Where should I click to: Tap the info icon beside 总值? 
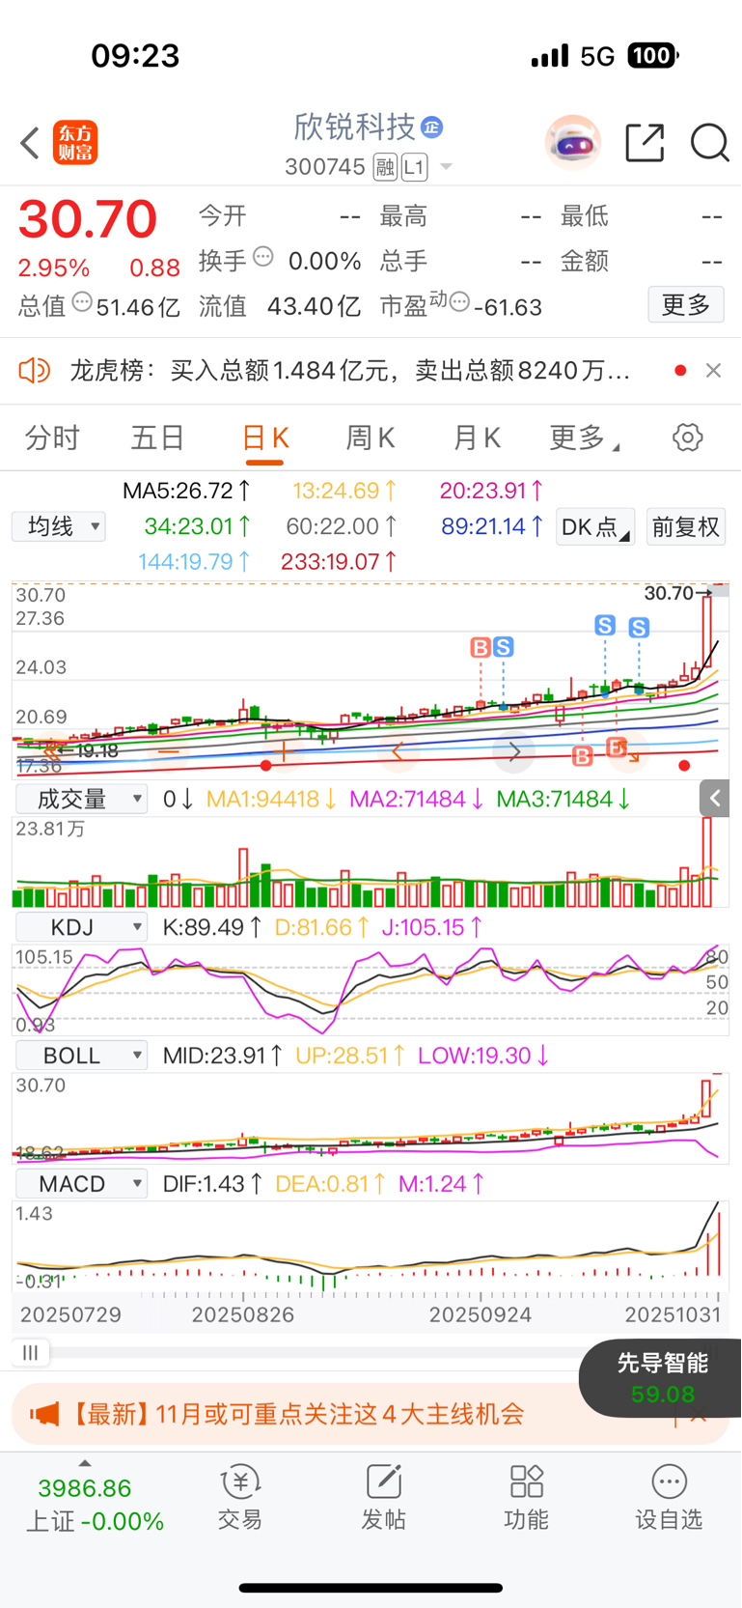82,302
